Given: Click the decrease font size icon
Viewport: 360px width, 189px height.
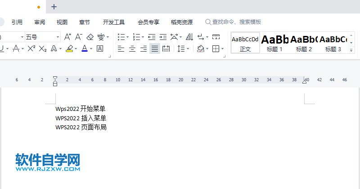Looking at the screenshot, I should coord(78,37).
